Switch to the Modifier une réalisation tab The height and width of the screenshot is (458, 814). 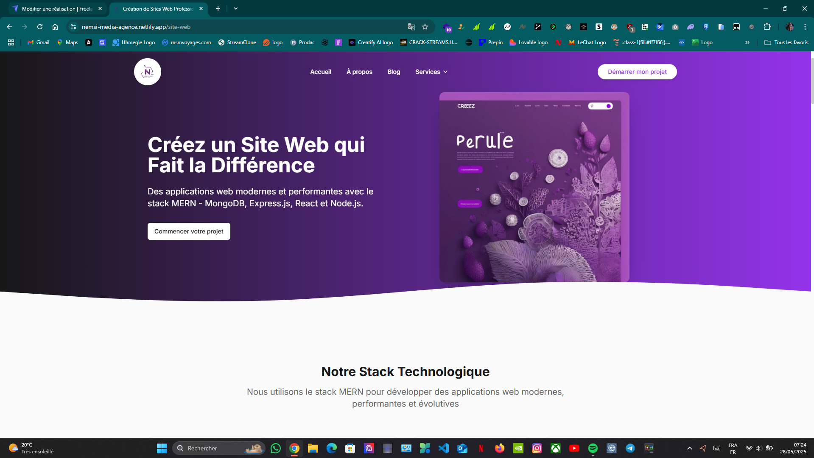coord(56,8)
